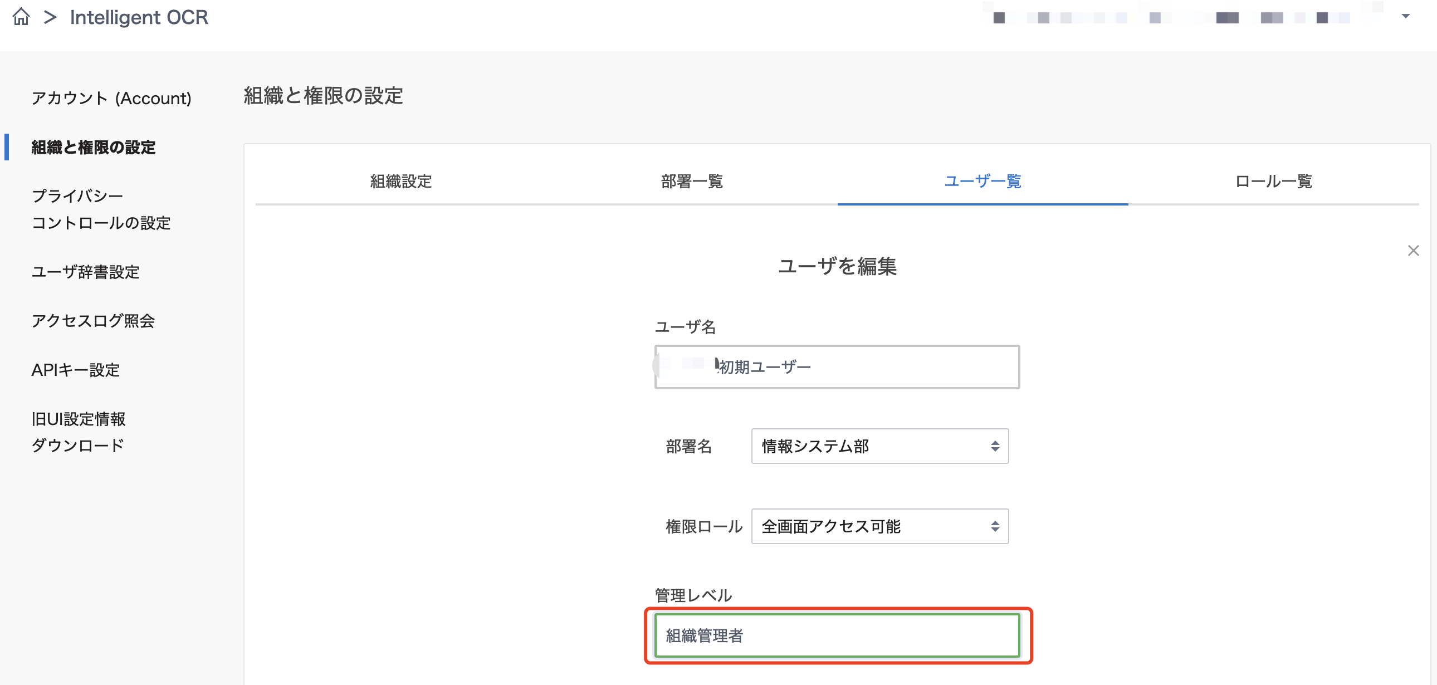
Task: Close the ユーザを編集 dialog with the X icon
Action: coord(1413,251)
